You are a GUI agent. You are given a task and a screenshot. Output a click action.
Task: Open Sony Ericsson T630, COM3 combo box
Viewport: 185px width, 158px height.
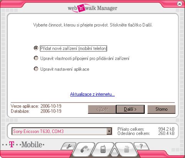(x=62, y=131)
